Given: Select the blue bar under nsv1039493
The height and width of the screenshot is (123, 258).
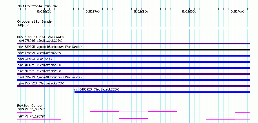Looking at the screenshot, I should click(133, 62).
